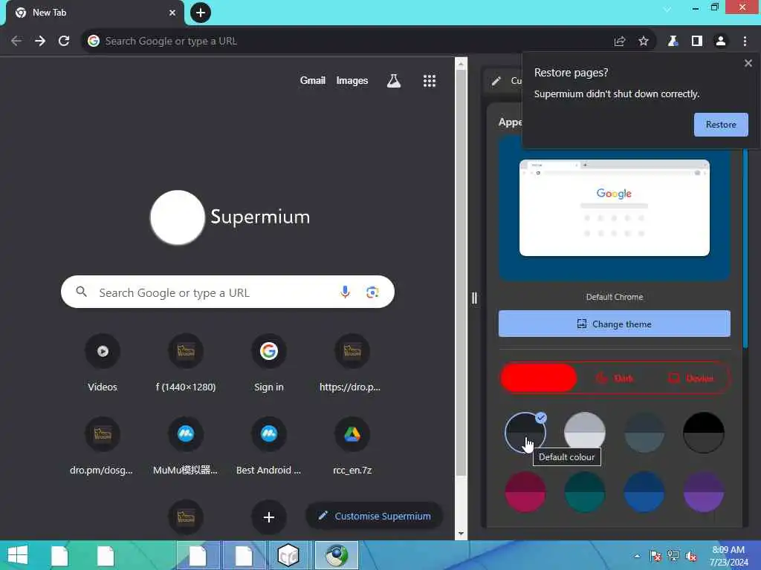
Task: Open the Supermium taskbar icon
Action: [x=337, y=555]
